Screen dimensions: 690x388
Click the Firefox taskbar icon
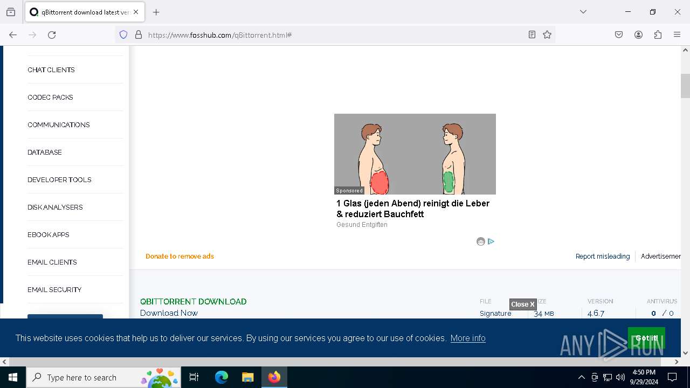274,377
